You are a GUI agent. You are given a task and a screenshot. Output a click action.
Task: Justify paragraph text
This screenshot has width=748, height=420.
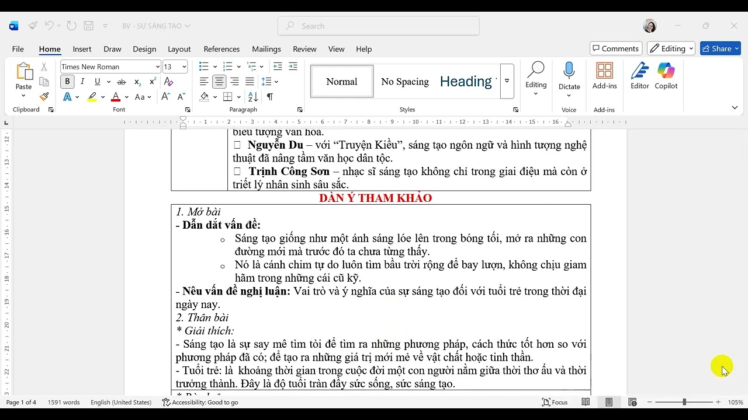[250, 82]
